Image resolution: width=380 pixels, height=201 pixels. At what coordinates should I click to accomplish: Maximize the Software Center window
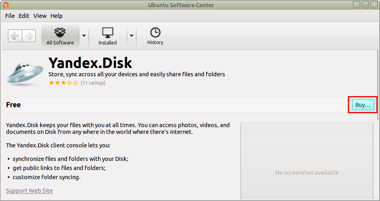click(x=365, y=5)
